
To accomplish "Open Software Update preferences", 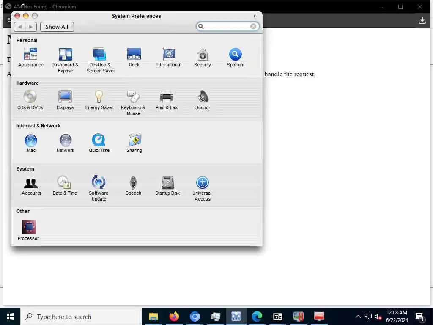I will pyautogui.click(x=99, y=188).
